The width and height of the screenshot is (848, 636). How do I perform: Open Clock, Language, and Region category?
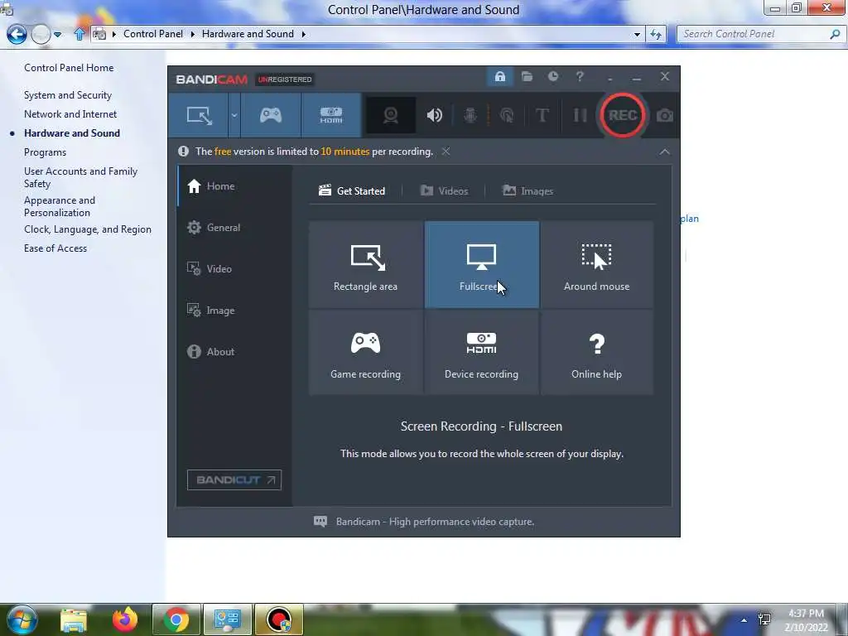click(88, 229)
